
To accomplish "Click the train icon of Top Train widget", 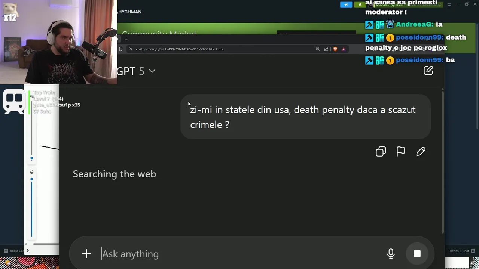I will click(x=14, y=101).
